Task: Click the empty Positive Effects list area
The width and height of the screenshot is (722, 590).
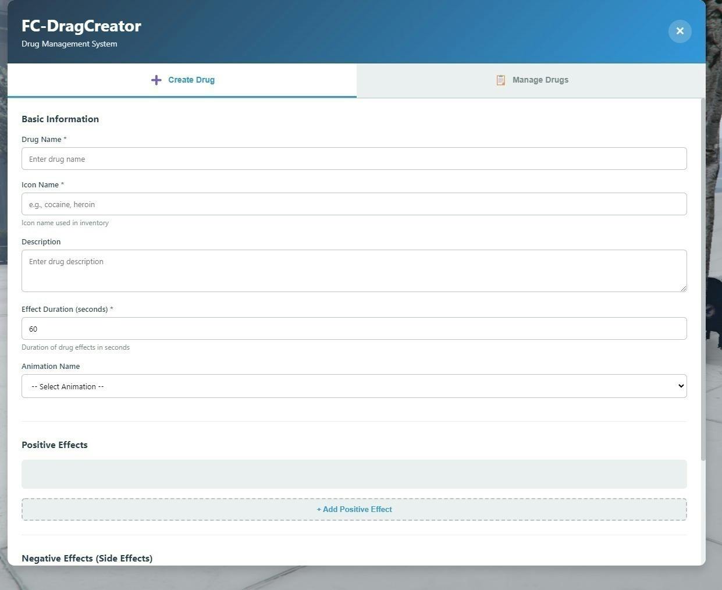Action: pos(354,474)
